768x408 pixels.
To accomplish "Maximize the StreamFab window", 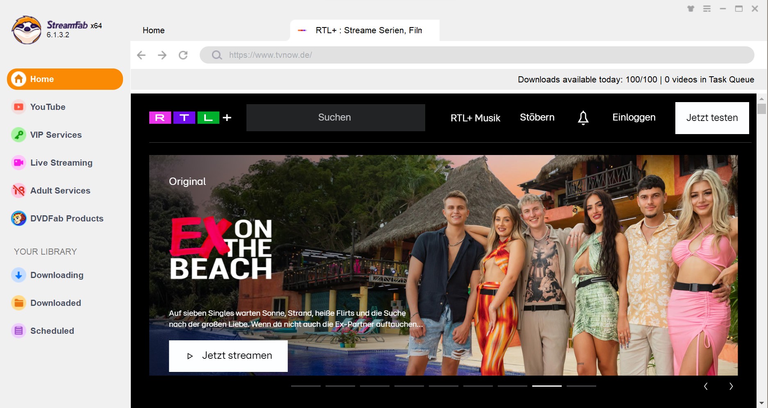I will (739, 9).
